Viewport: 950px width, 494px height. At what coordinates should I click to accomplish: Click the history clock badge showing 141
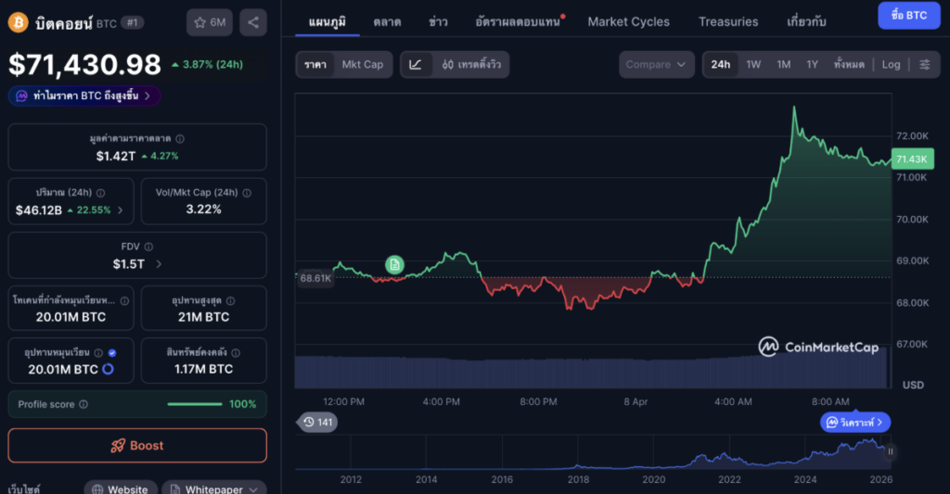317,423
